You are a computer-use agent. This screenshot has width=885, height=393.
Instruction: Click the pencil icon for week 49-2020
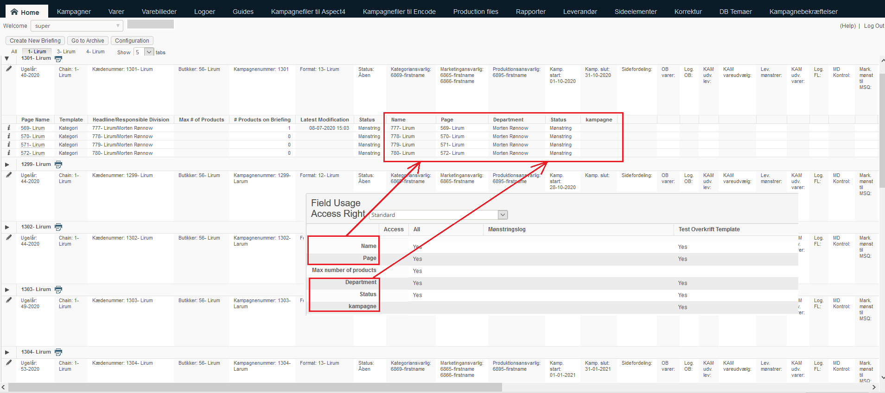coord(9,300)
